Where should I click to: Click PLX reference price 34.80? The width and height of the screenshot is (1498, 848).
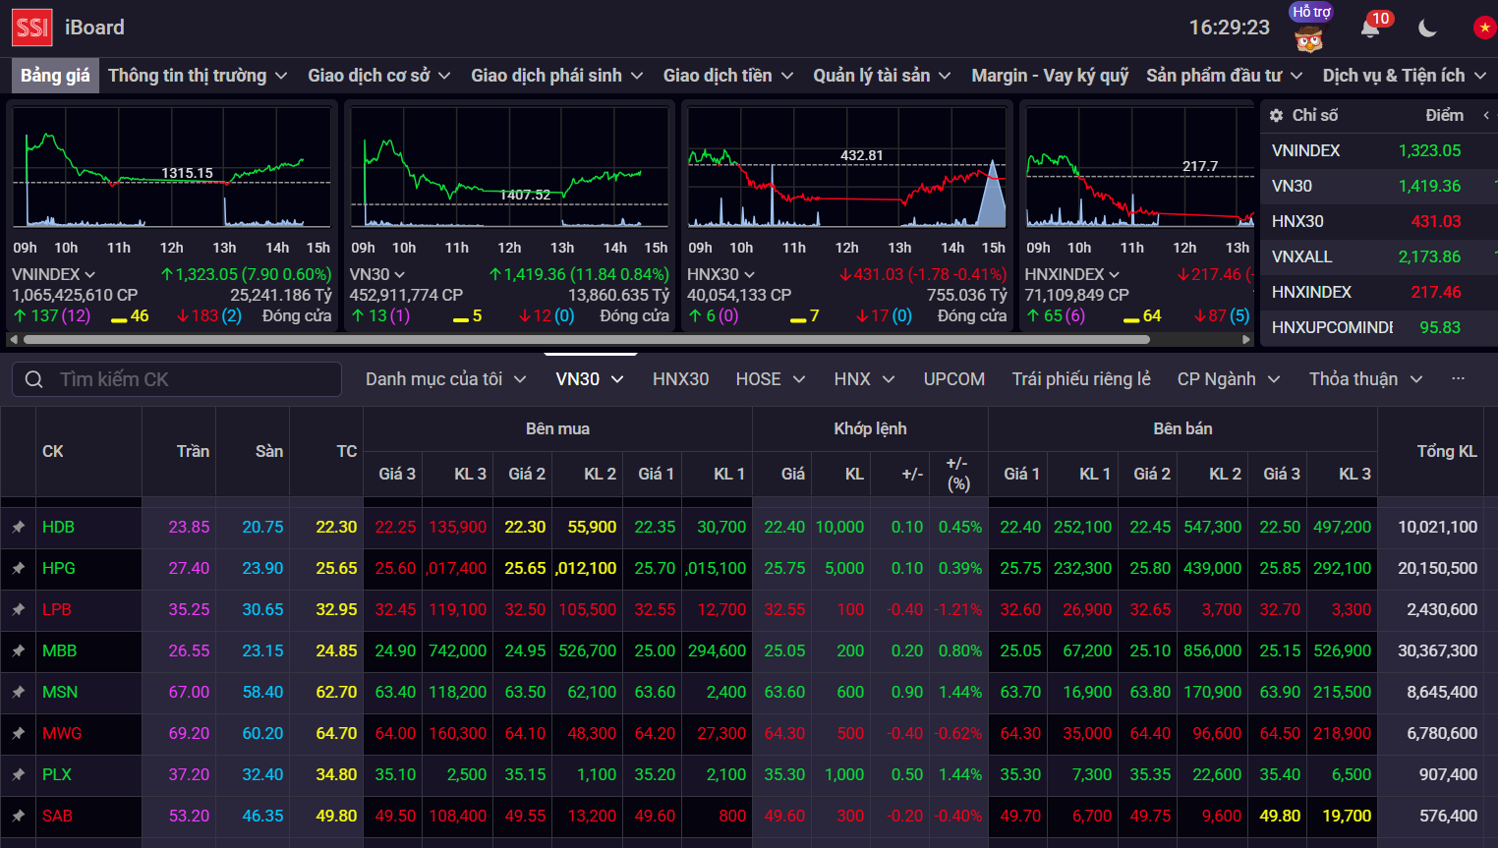336,775
